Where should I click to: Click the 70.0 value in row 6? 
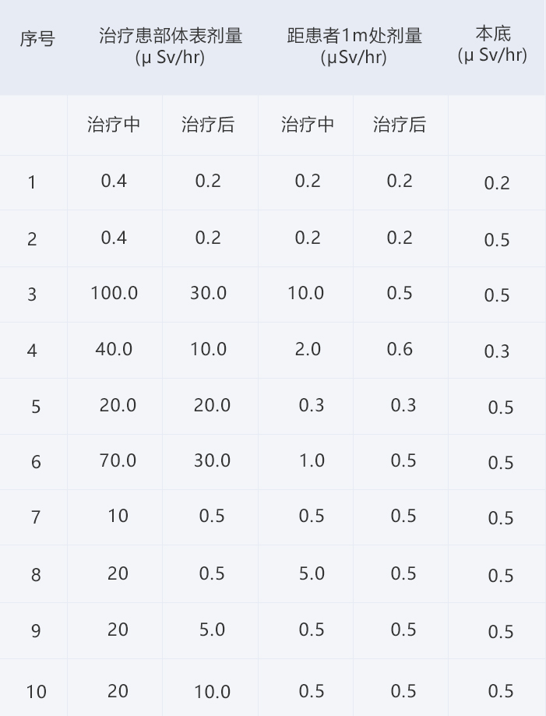pyautogui.click(x=118, y=460)
